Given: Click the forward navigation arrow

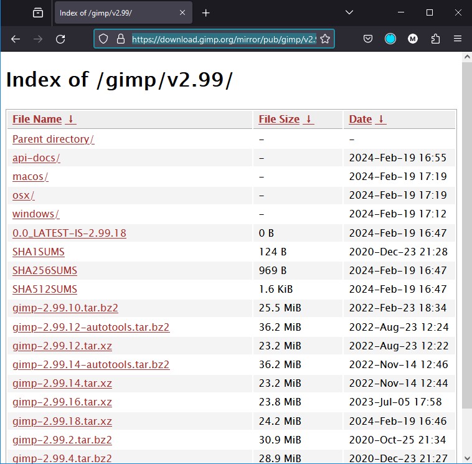Looking at the screenshot, I should pos(38,39).
